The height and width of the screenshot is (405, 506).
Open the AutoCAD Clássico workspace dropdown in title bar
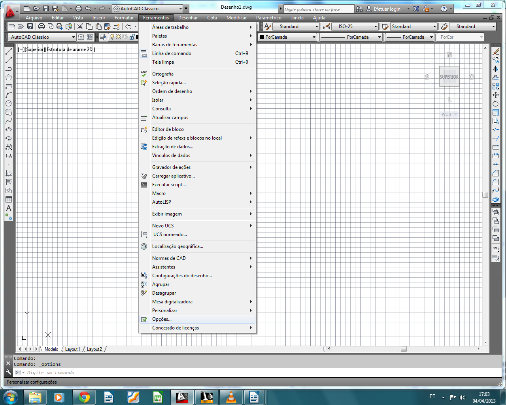(x=148, y=8)
